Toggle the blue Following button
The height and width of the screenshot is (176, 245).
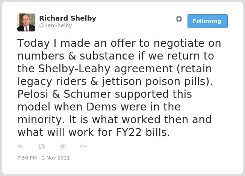point(207,21)
